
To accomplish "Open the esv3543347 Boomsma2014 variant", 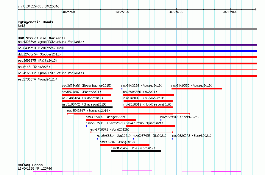I will (x=88, y=111).
